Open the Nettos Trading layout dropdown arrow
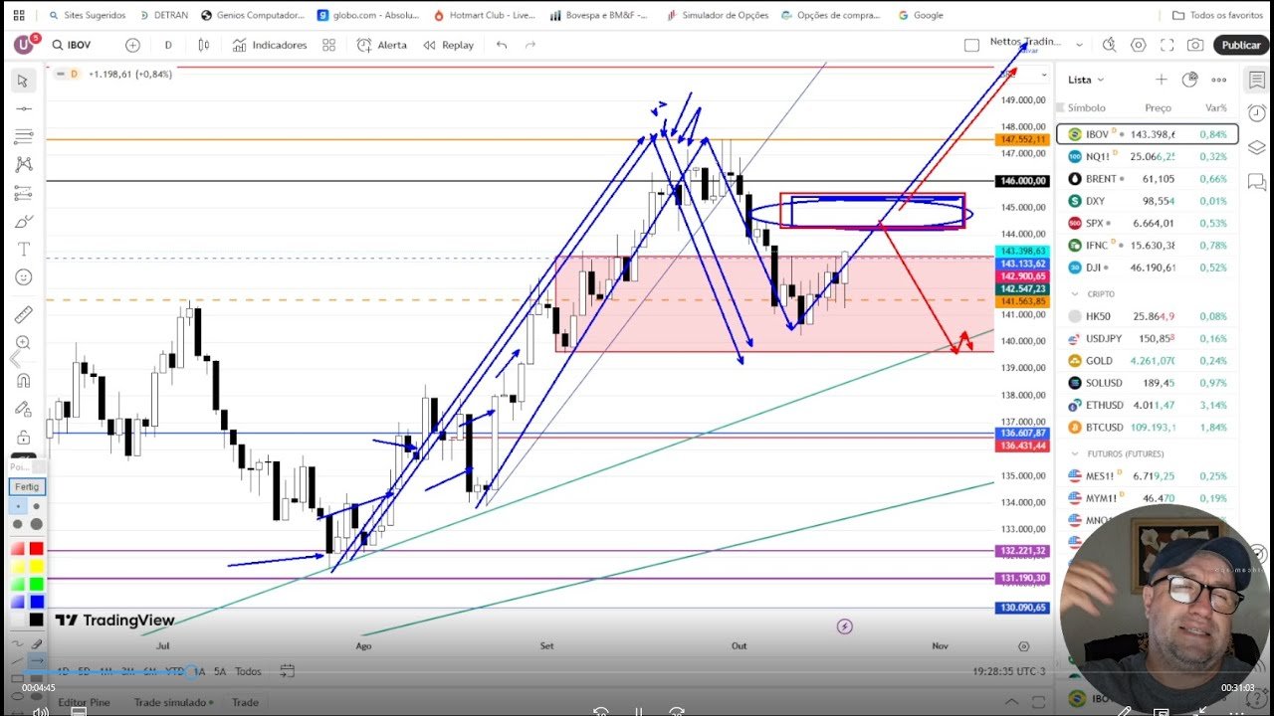 [1080, 44]
